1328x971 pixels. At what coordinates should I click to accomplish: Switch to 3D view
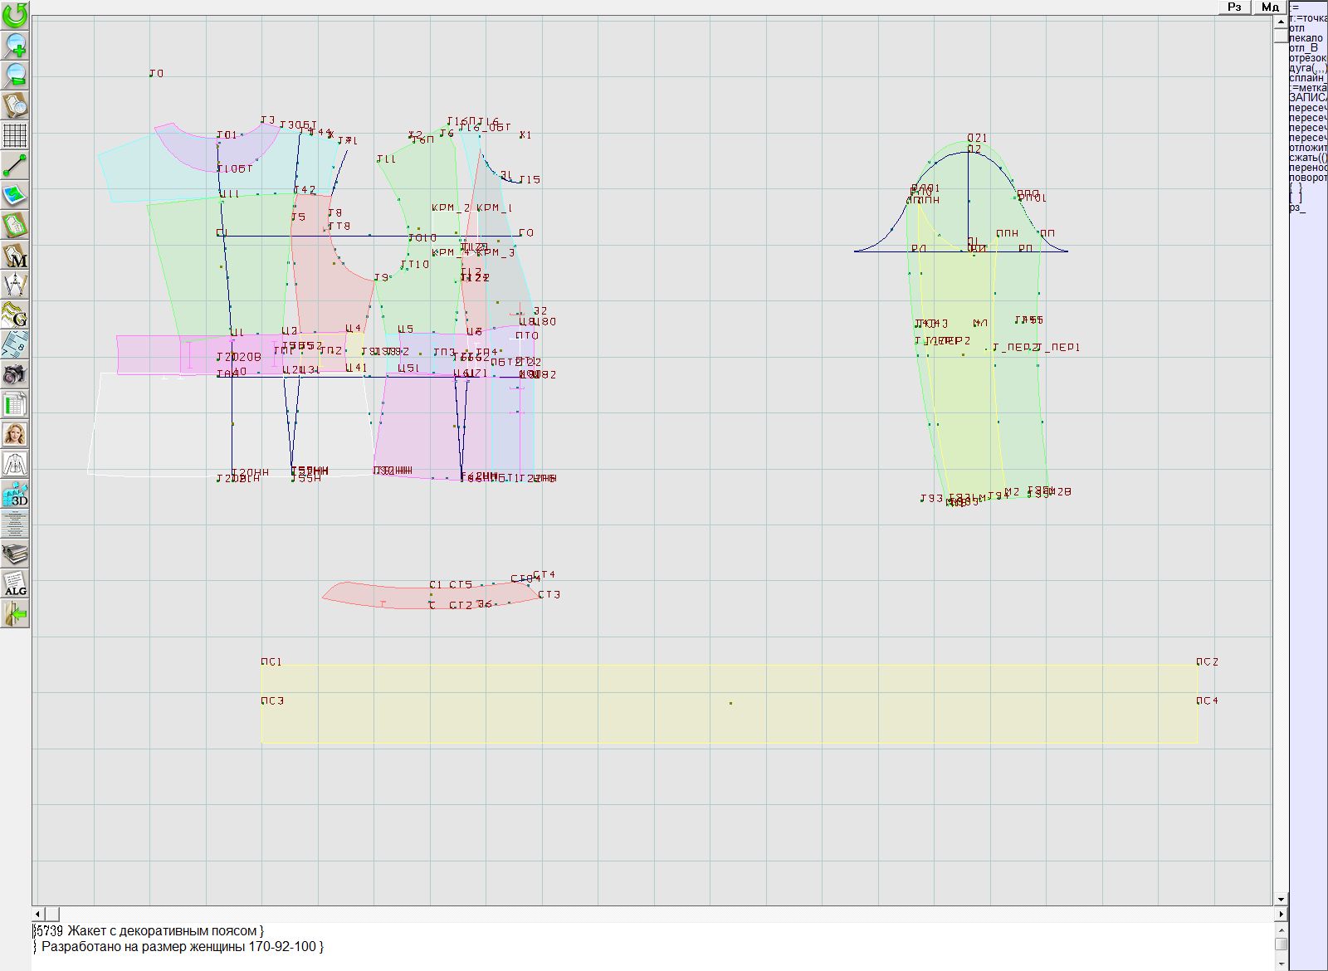(15, 495)
